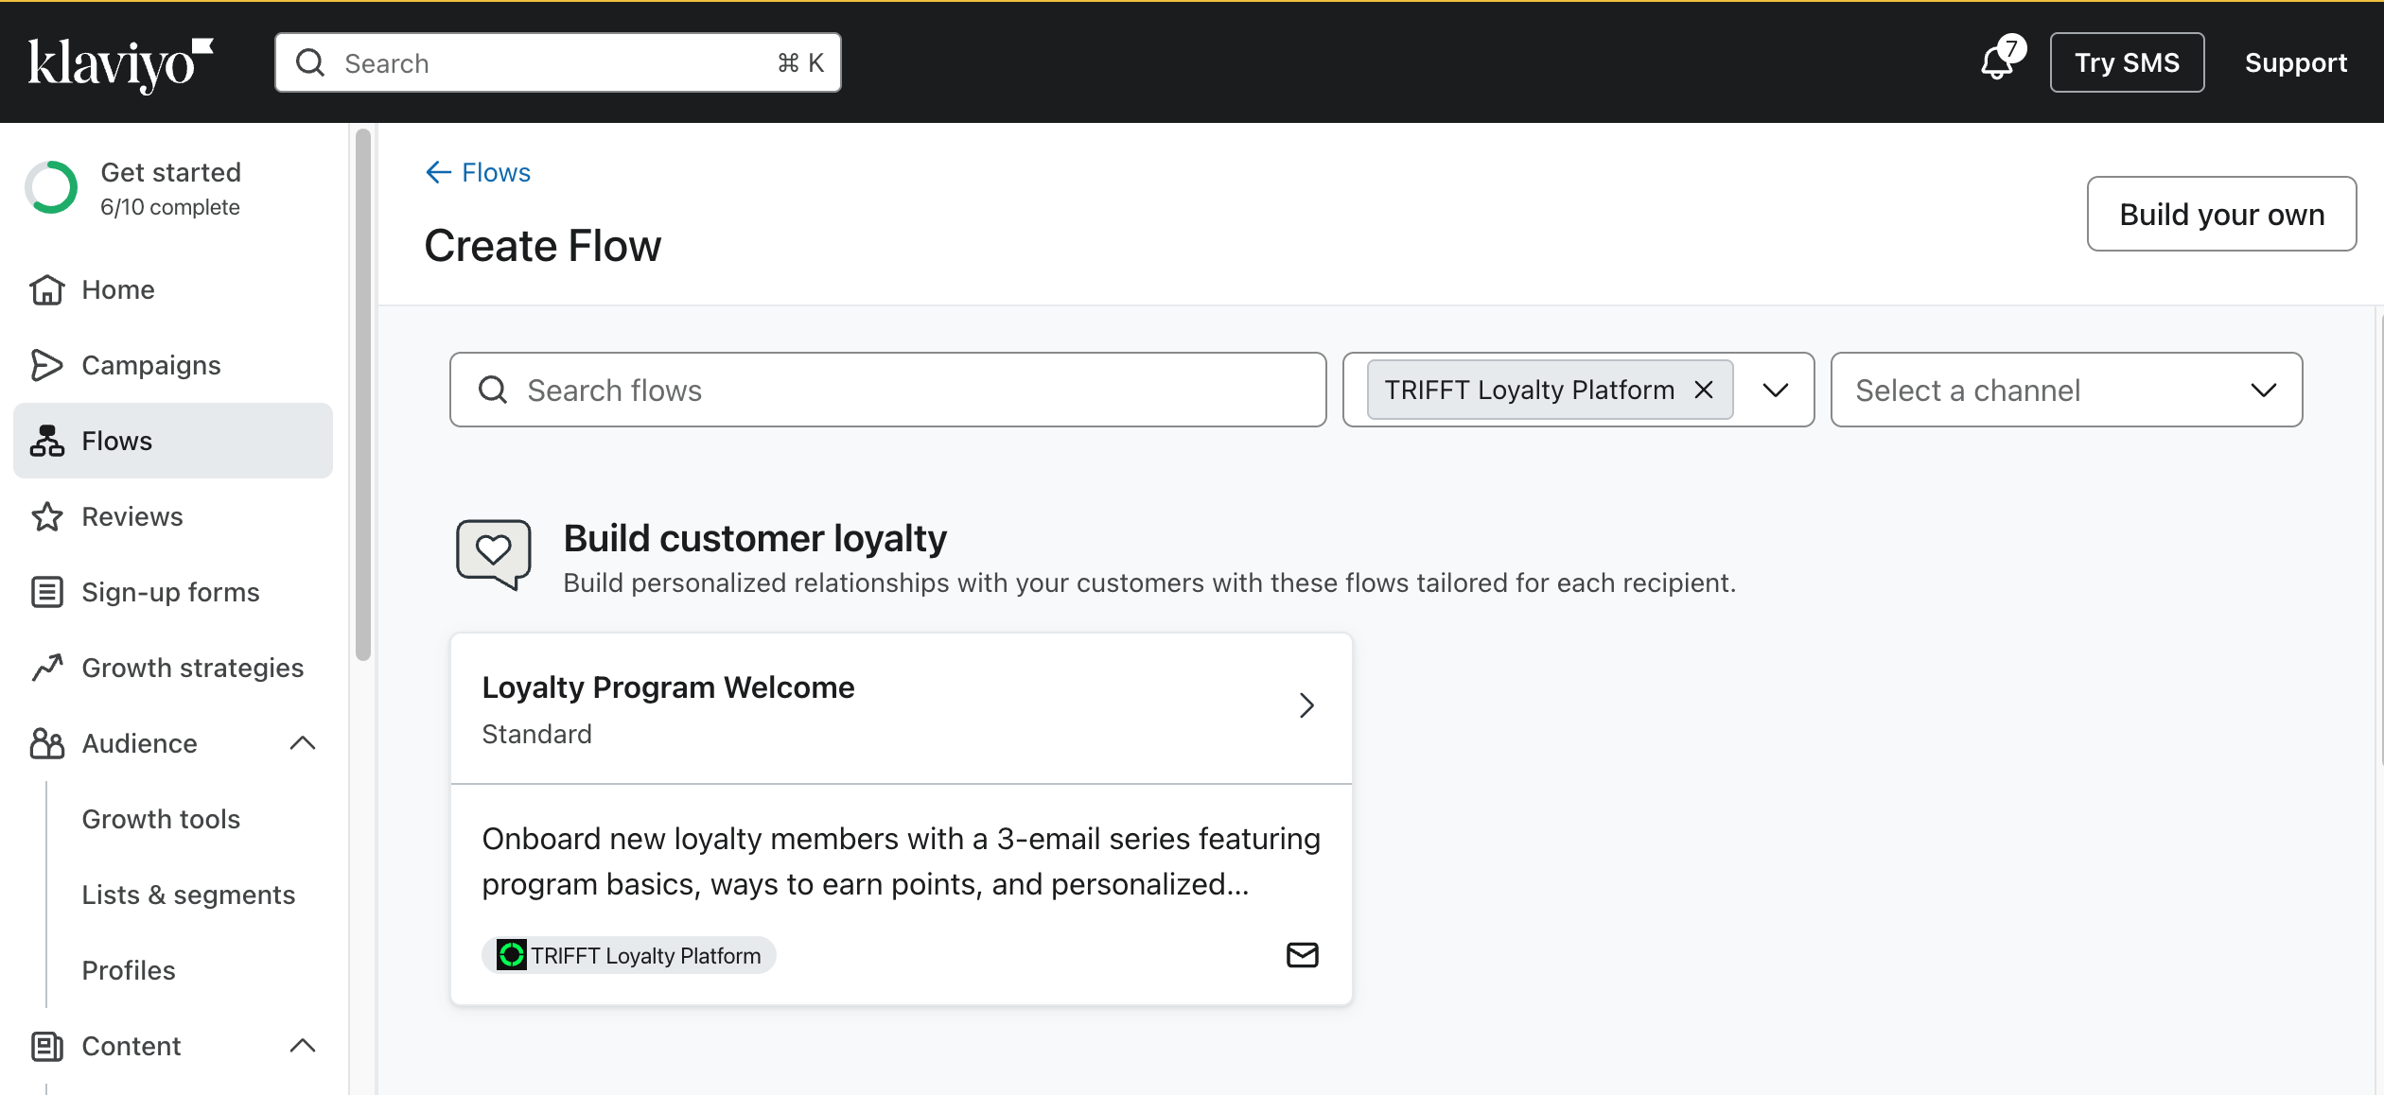Click the Sign-up forms icon
The width and height of the screenshot is (2384, 1095).
(46, 592)
